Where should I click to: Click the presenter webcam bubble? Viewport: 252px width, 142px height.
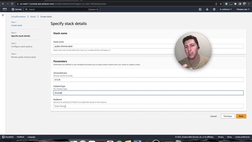click(193, 51)
